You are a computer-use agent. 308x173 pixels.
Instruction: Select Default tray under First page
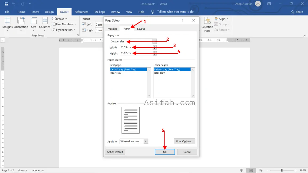(128, 69)
